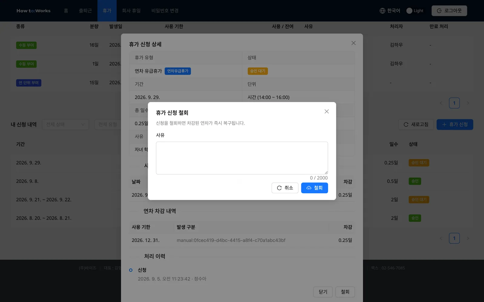484x302 pixels.
Task: Click the 신청 timeline marker dot
Action: [131, 270]
